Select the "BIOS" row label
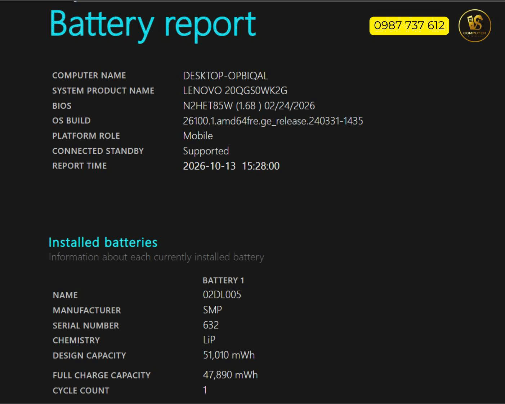Viewport: 505px width, 404px height. point(62,106)
